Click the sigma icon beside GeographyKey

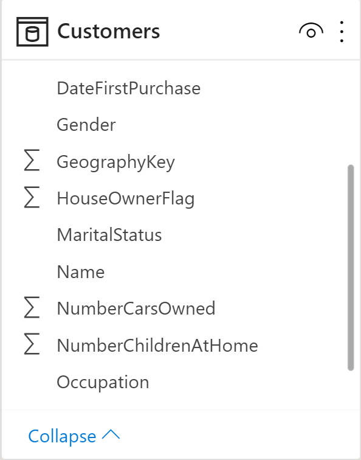(x=32, y=160)
